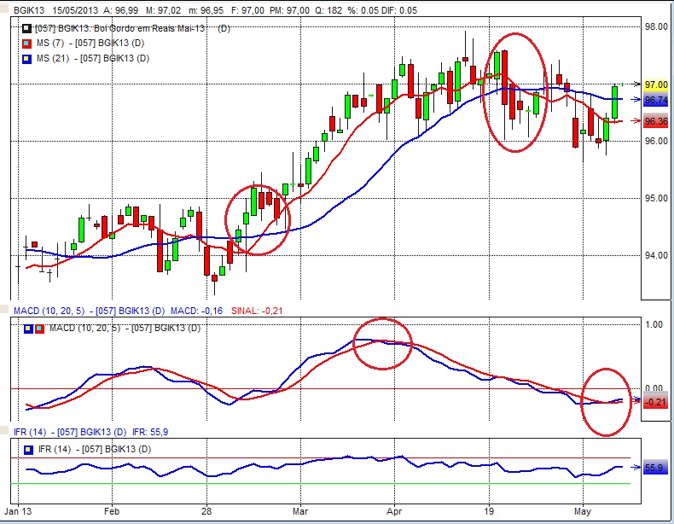
Task: Click the Apr label on the time axis
Action: [x=393, y=515]
